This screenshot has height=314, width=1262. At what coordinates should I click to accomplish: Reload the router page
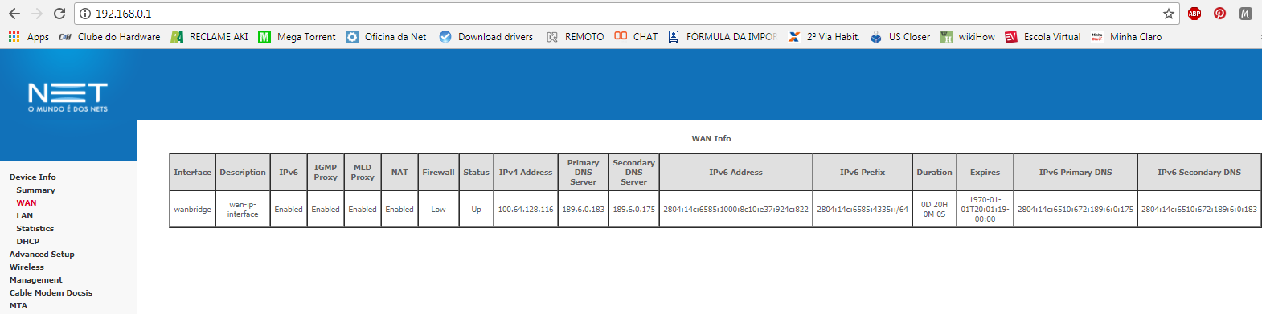click(x=59, y=14)
